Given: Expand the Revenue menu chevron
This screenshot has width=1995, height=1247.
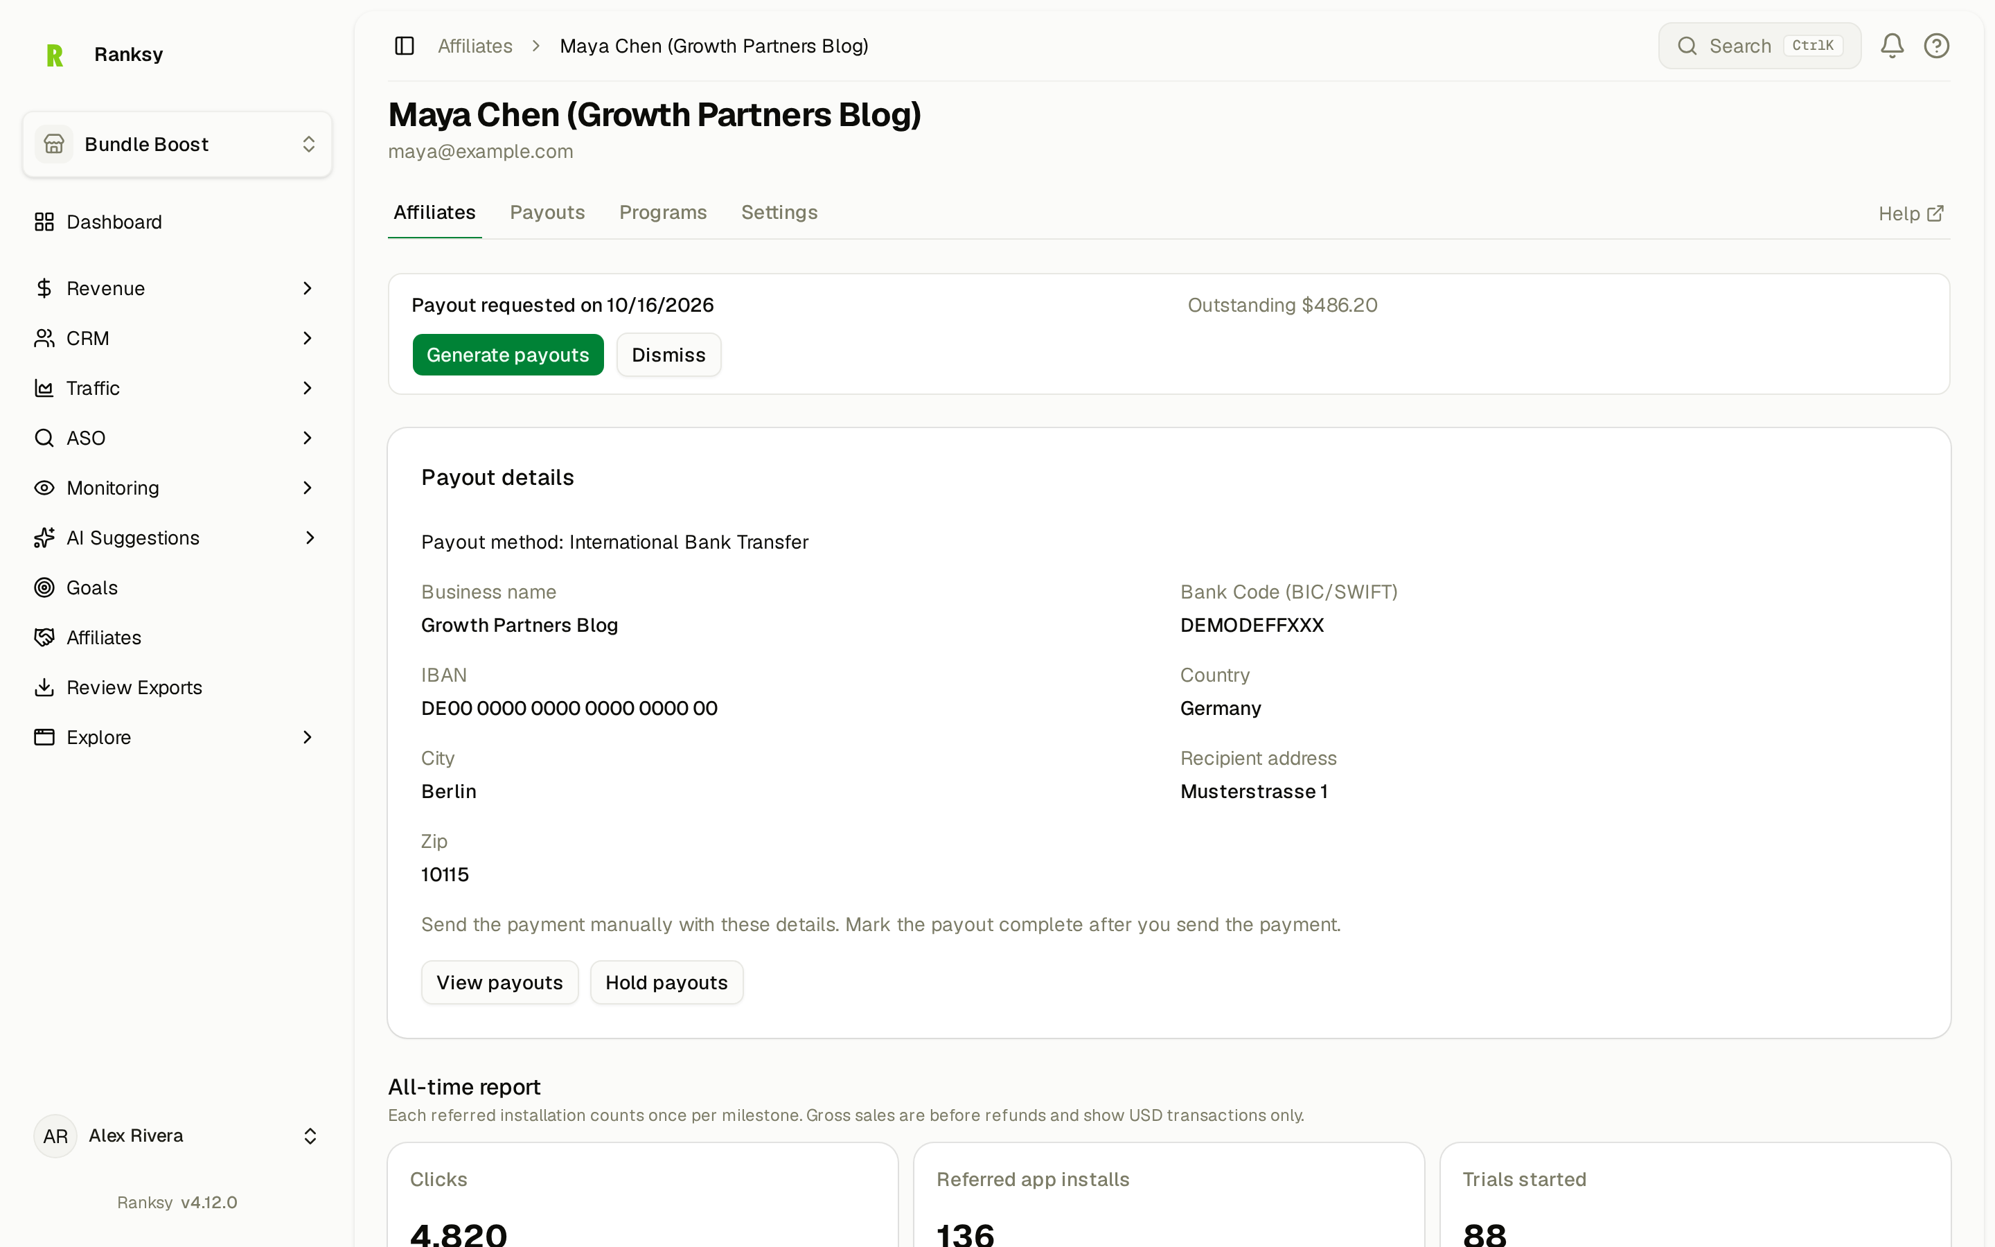Looking at the screenshot, I should coord(308,288).
